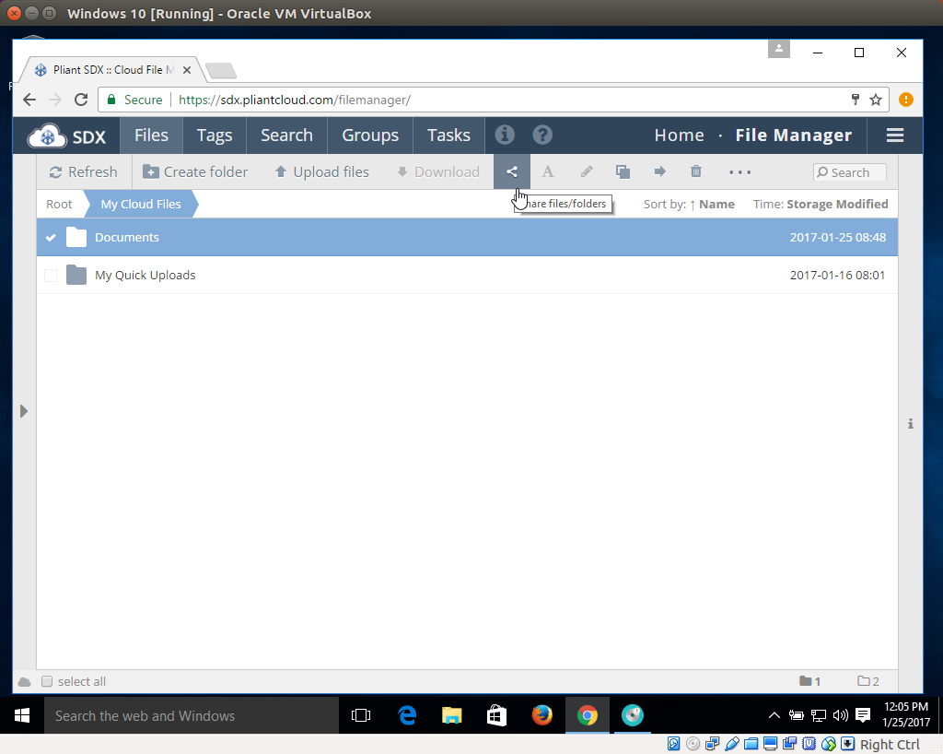Open the Windows Start menu
The height and width of the screenshot is (754, 943).
[x=22, y=715]
